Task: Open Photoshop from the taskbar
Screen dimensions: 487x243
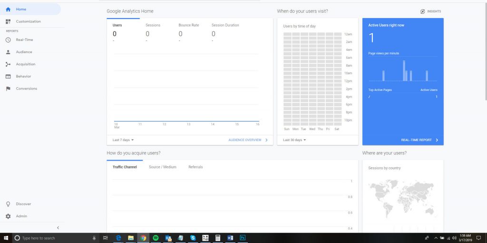Action: (243, 238)
